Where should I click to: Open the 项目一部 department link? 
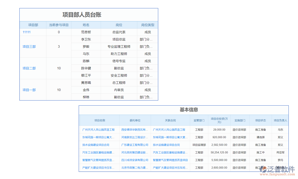[x=29, y=90]
